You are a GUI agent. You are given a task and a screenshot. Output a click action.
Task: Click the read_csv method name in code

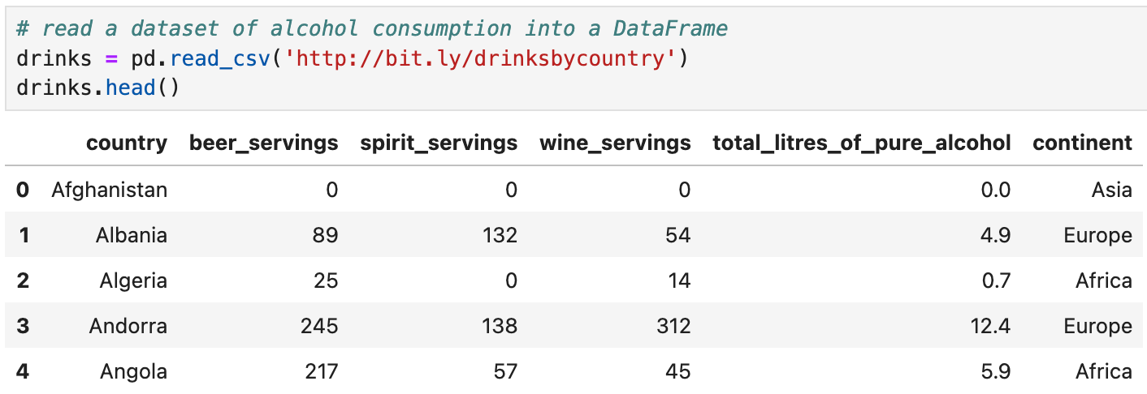tap(221, 58)
